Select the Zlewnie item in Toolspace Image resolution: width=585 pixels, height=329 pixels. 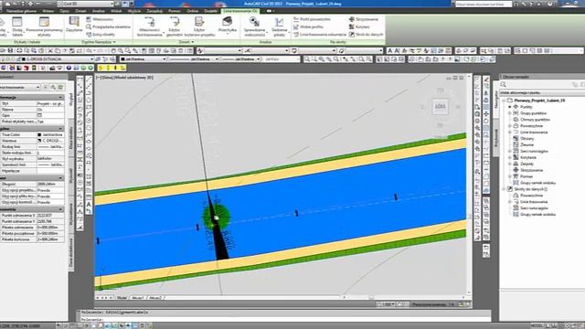(526, 144)
